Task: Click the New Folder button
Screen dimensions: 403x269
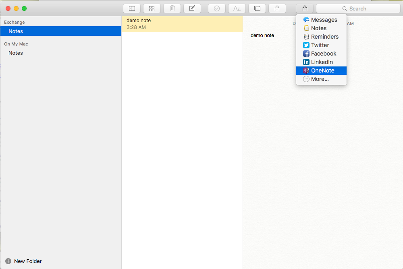Action: click(23, 261)
